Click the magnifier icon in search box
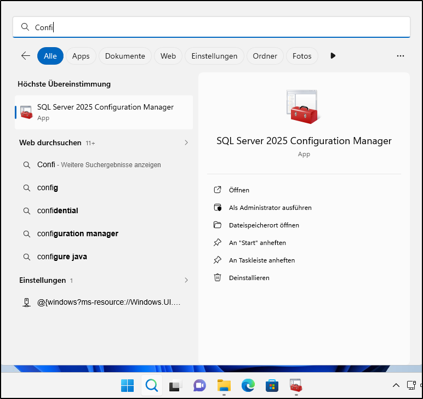The height and width of the screenshot is (399, 423). (25, 27)
